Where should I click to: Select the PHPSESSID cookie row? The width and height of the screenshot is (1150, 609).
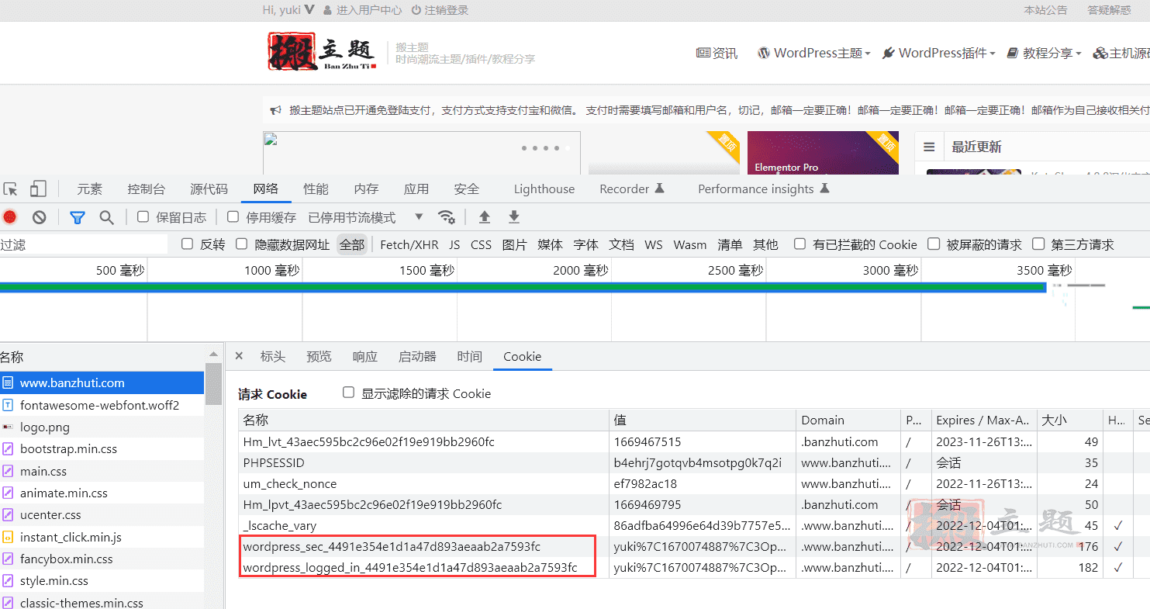(694, 462)
